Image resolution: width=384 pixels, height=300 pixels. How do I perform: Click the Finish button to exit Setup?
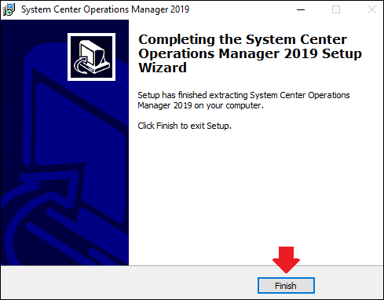286,285
